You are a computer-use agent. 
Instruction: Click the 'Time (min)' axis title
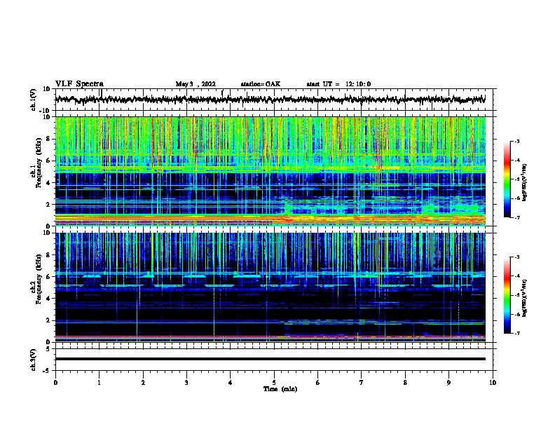pyautogui.click(x=280, y=389)
